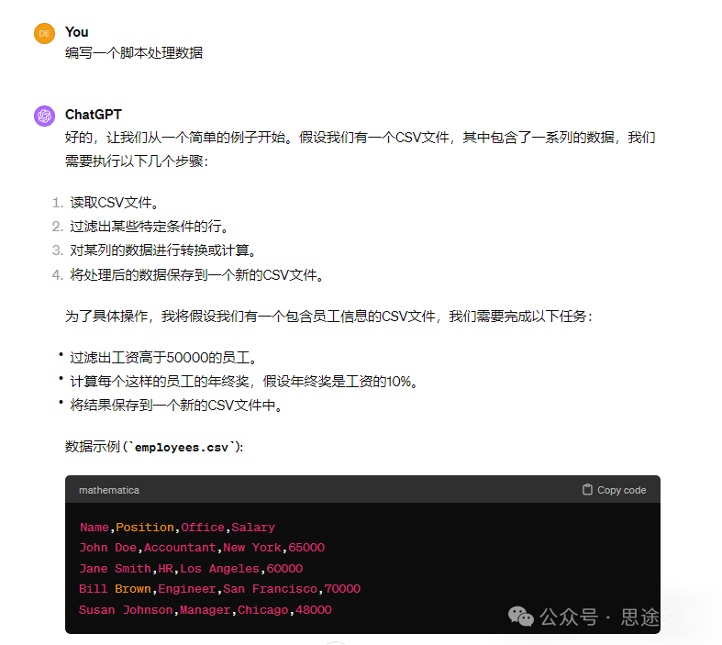Image resolution: width=722 pixels, height=645 pixels.
Task: Click the inline employees.csv code text
Action: click(186, 447)
